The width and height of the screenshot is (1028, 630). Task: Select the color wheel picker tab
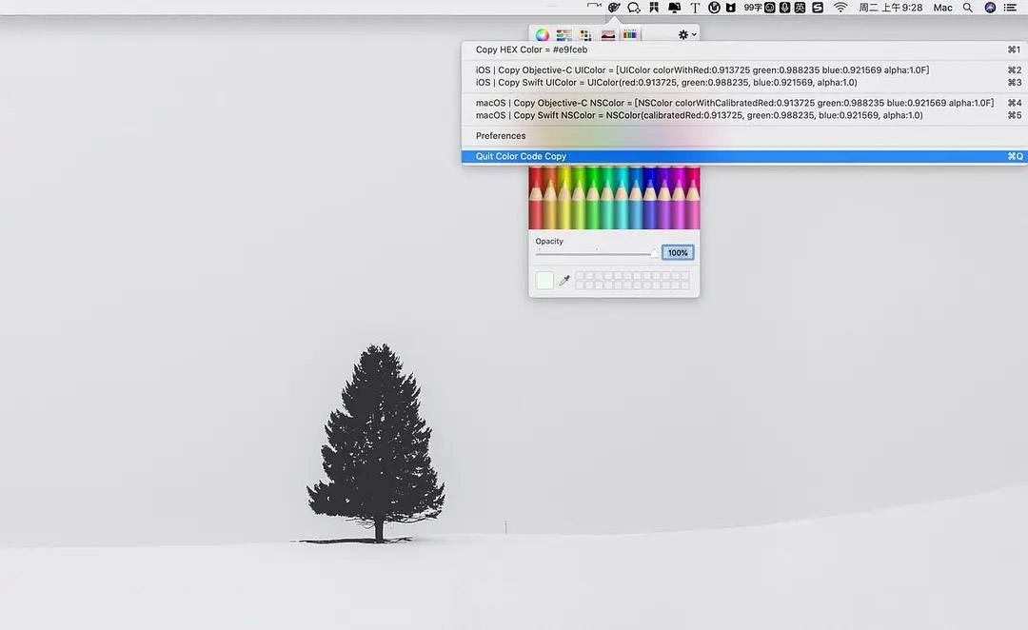tap(543, 35)
